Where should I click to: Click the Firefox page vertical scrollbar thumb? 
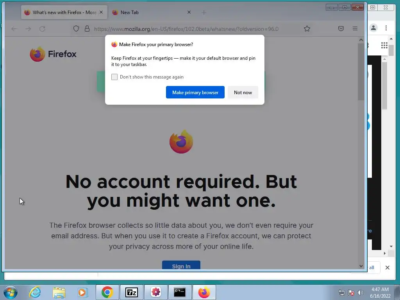pos(361,72)
